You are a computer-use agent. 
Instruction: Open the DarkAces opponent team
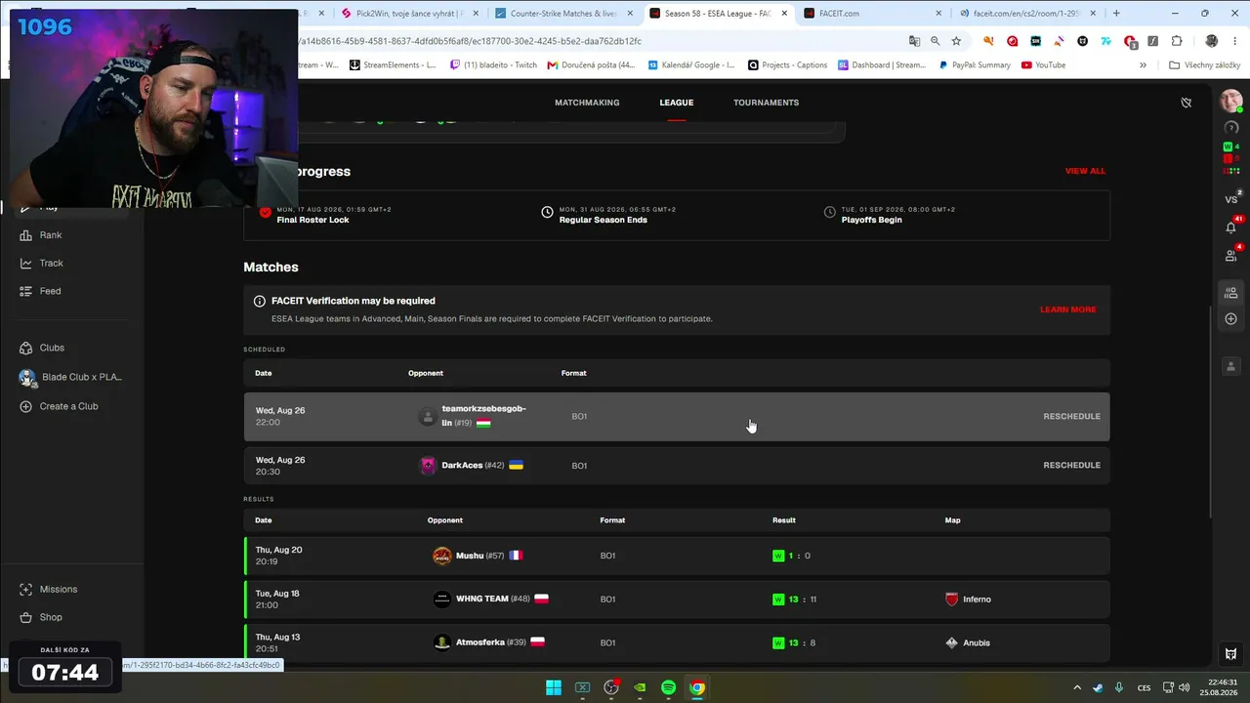click(x=472, y=466)
